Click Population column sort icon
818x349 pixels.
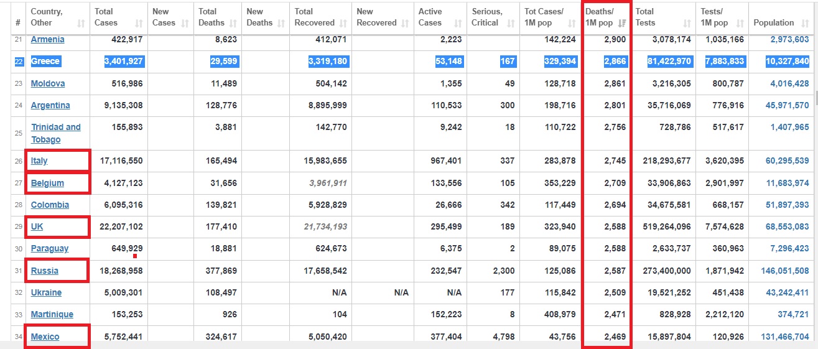(x=805, y=23)
